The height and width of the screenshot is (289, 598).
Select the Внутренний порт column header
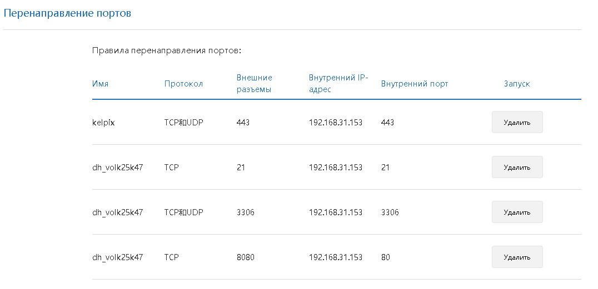(x=415, y=84)
